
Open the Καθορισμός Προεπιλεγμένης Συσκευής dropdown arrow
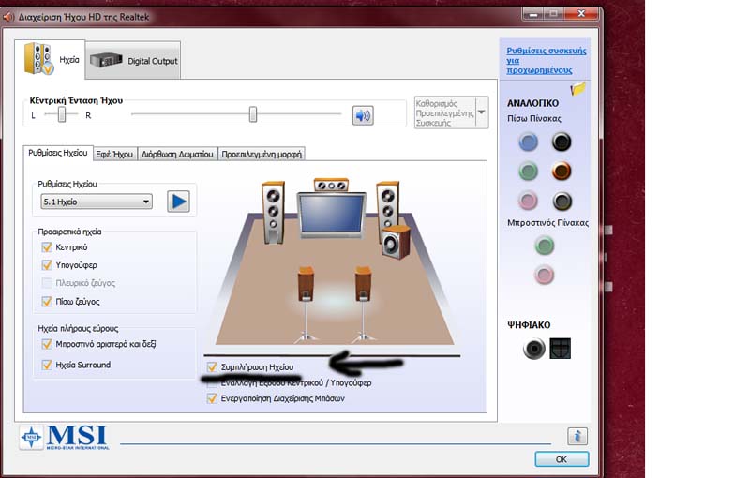[x=482, y=112]
